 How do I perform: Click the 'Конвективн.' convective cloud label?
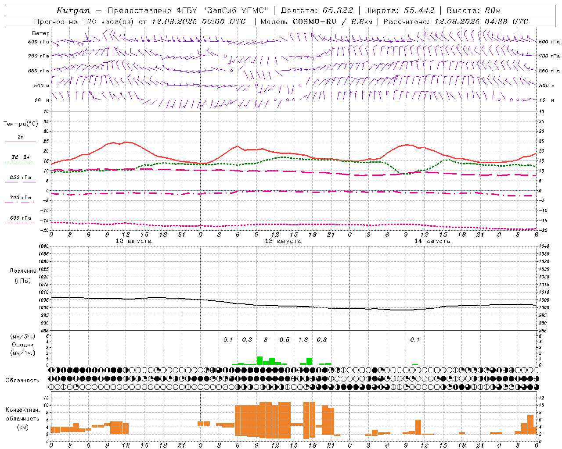click(x=23, y=410)
